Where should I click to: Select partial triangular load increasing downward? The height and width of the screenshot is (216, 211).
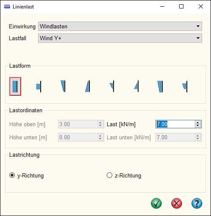pyautogui.click(x=136, y=86)
